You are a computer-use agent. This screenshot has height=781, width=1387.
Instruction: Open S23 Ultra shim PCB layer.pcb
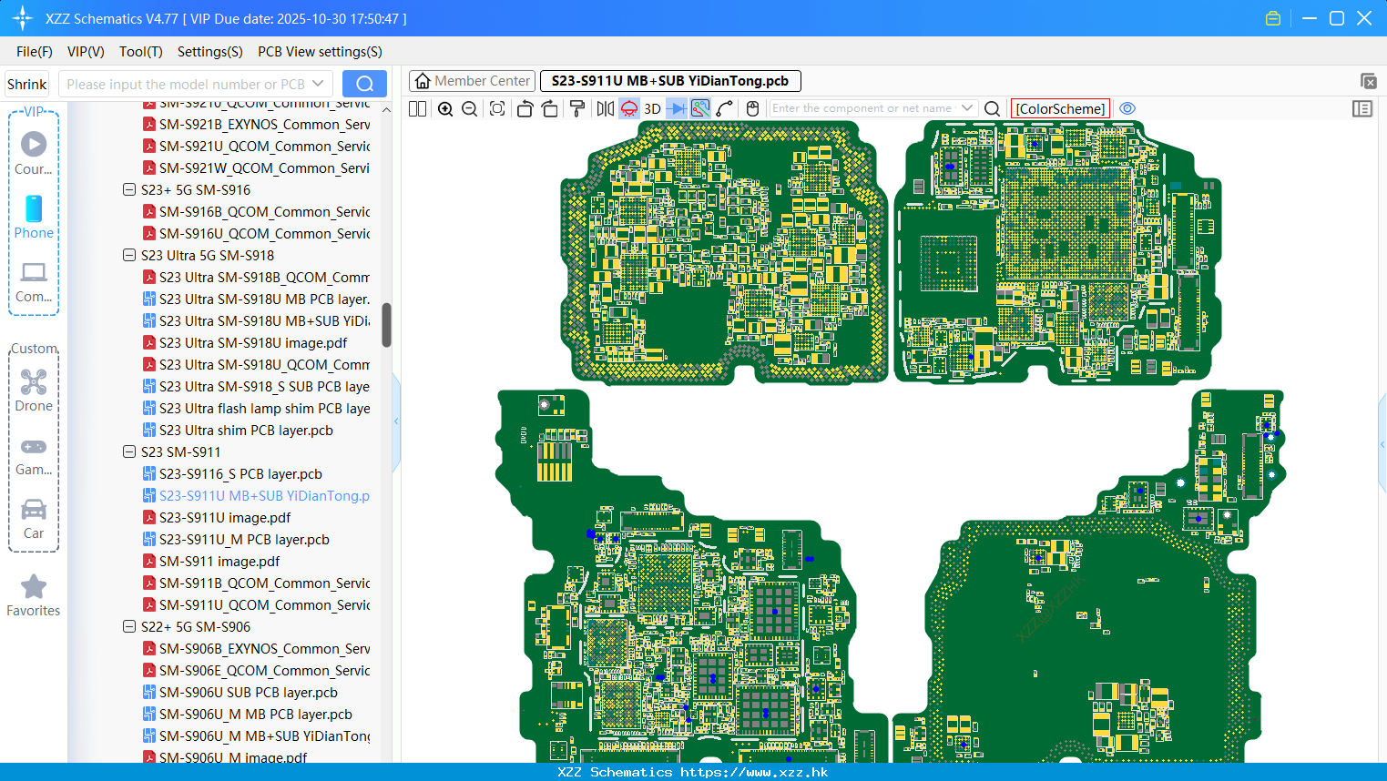click(x=246, y=431)
